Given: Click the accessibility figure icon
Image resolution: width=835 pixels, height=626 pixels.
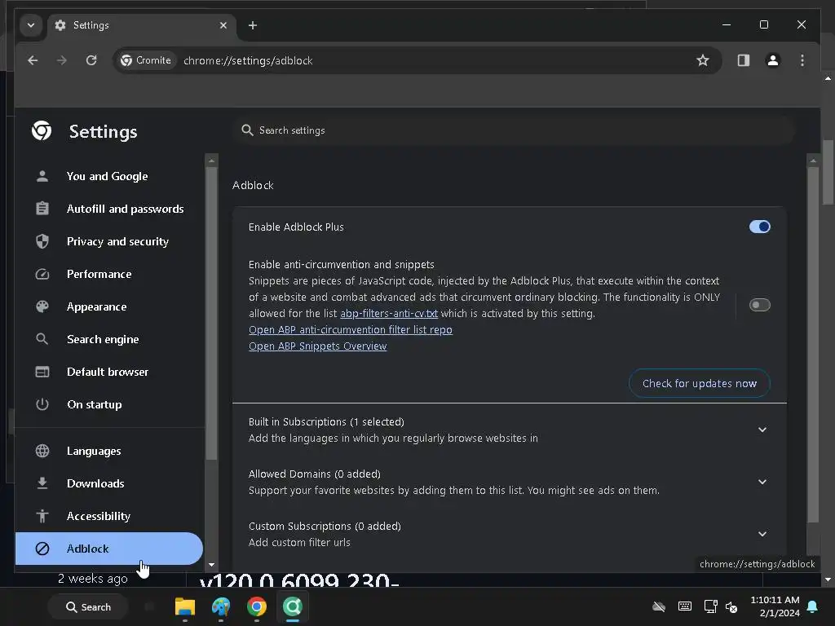Looking at the screenshot, I should 42,516.
